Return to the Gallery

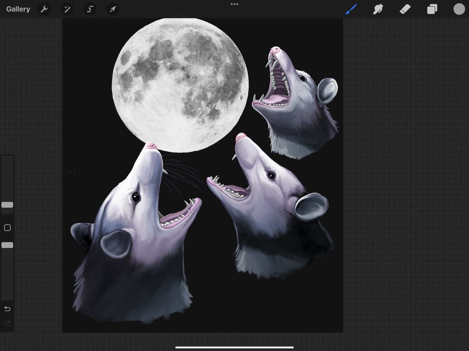[x=18, y=9]
